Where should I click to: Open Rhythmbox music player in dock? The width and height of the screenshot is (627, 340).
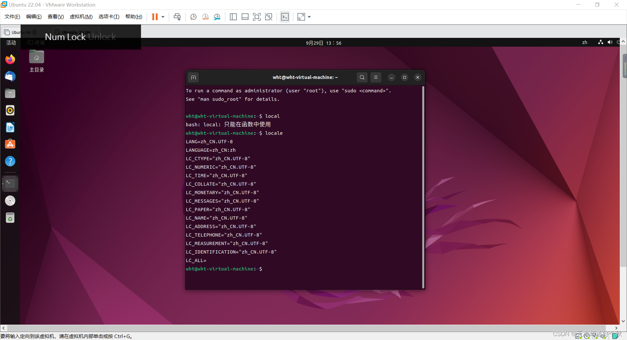coord(10,110)
